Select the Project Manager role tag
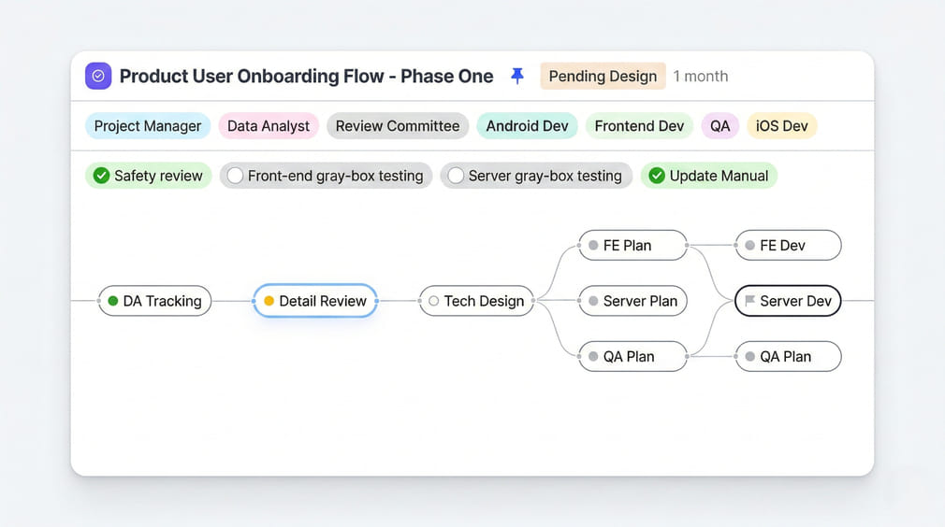The width and height of the screenshot is (945, 527). coord(148,126)
